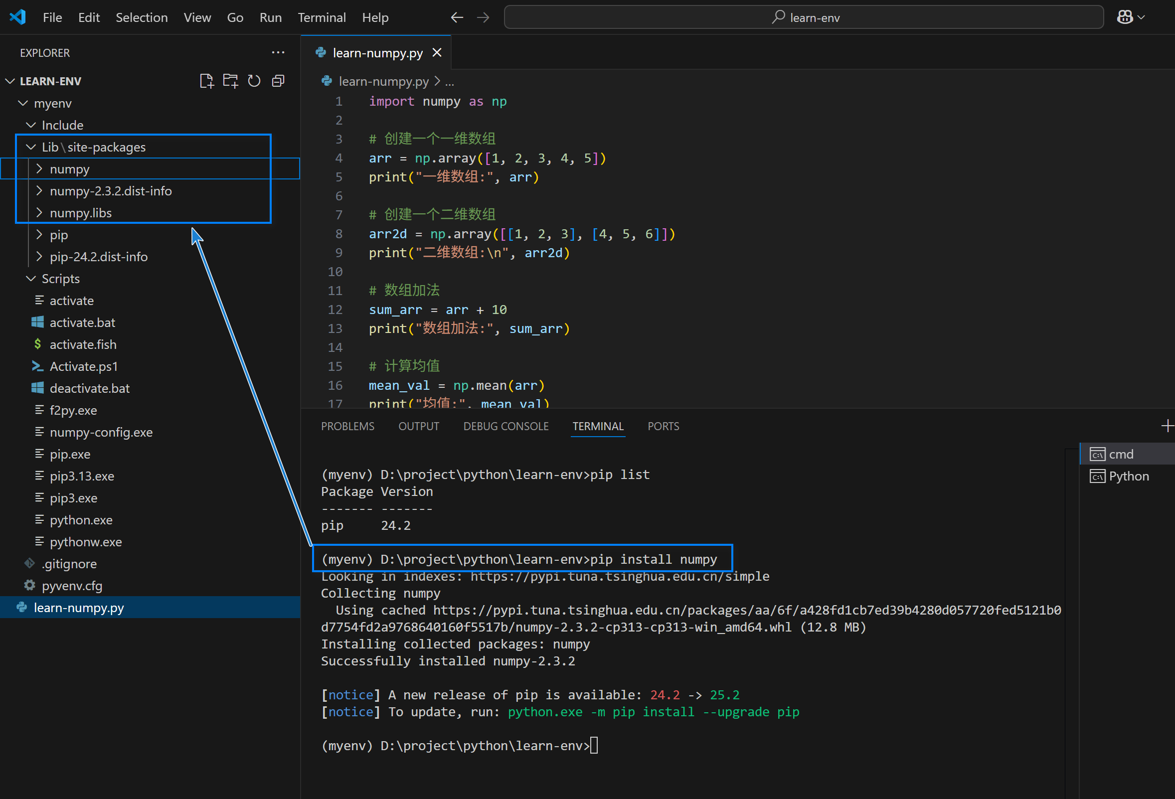Switch to the DEBUG CONSOLE tab
Viewport: 1175px width, 799px height.
(x=505, y=426)
